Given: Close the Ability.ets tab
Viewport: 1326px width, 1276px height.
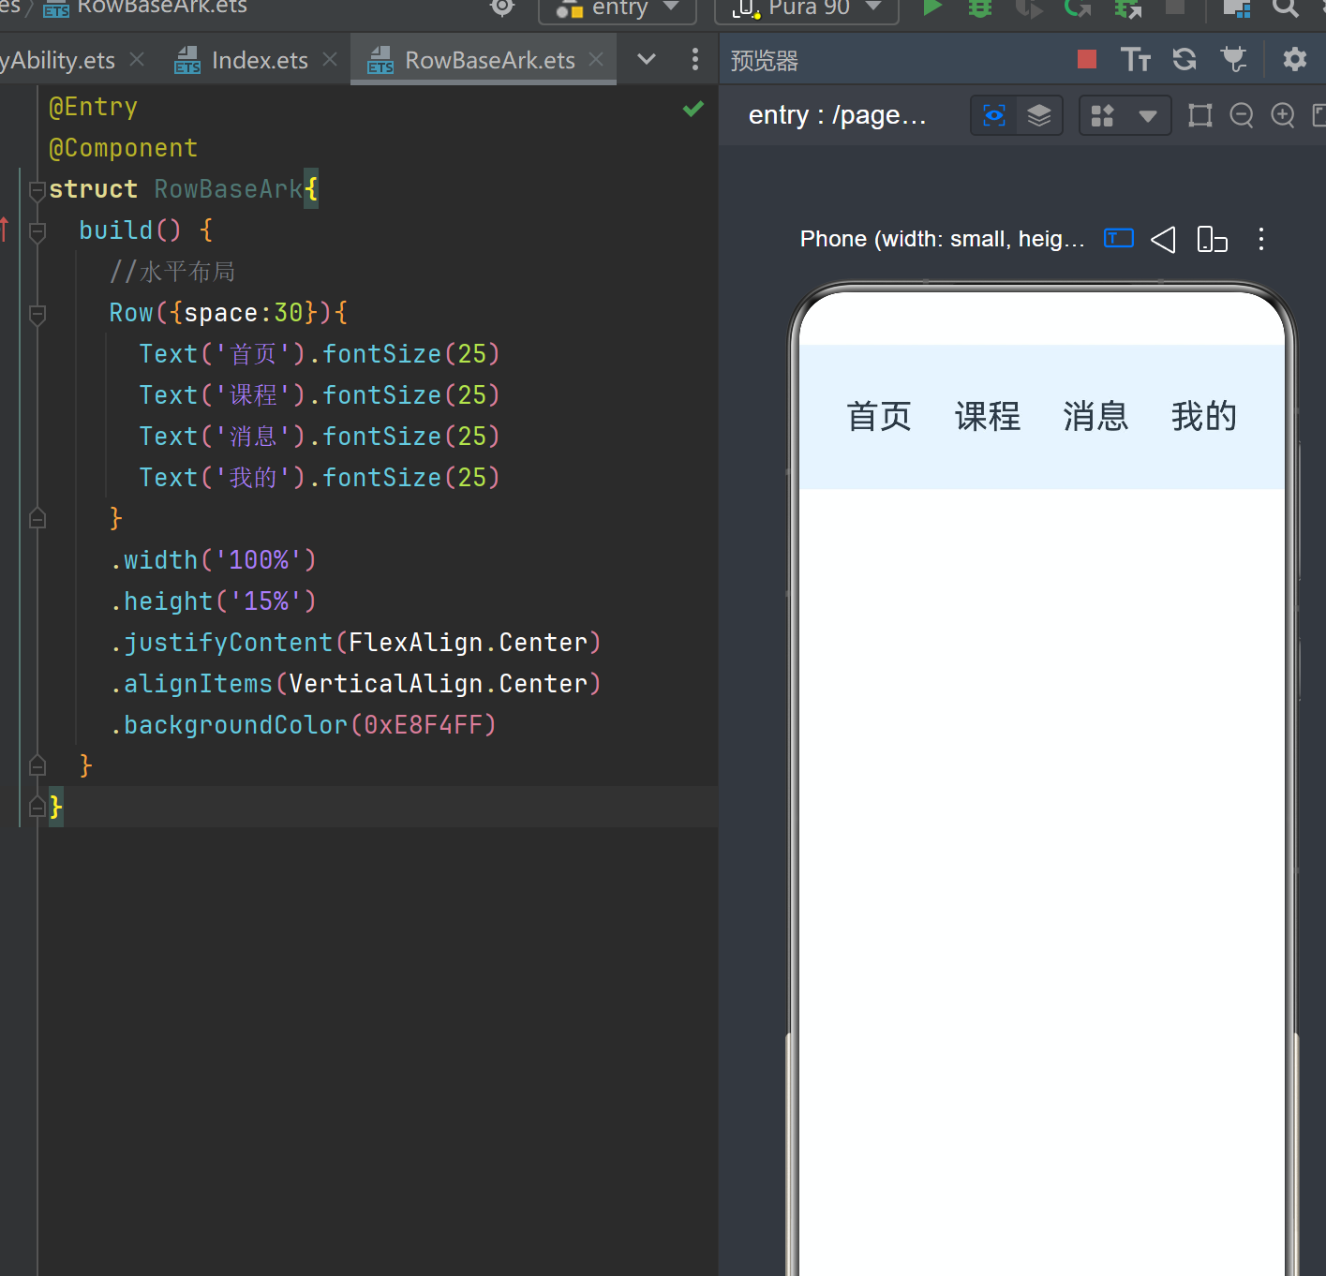Looking at the screenshot, I should [137, 59].
